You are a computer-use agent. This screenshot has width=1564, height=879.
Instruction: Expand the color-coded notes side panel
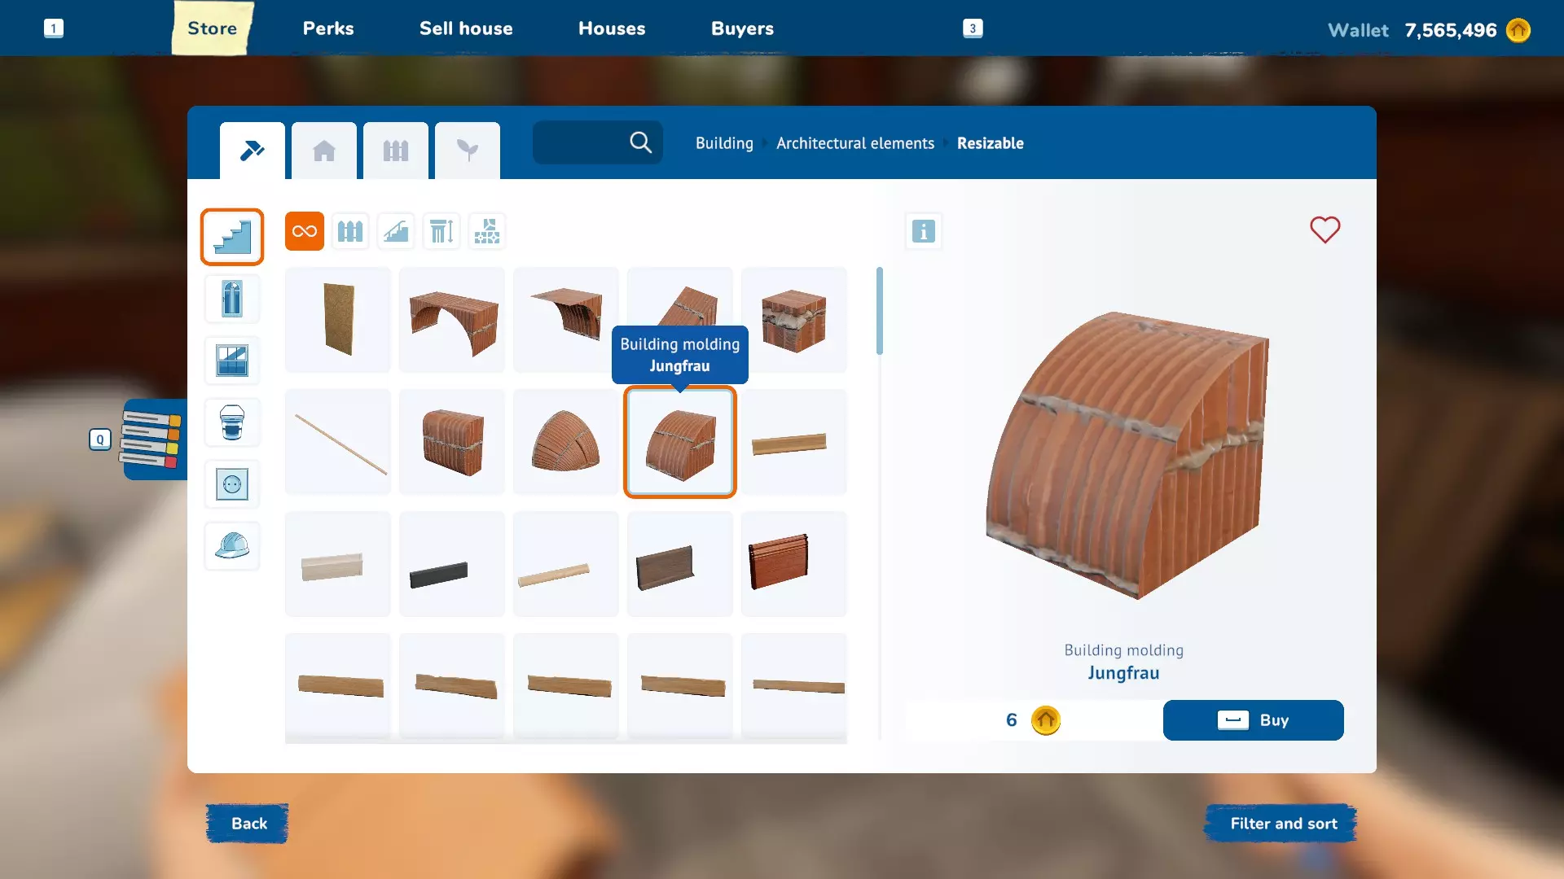[153, 439]
